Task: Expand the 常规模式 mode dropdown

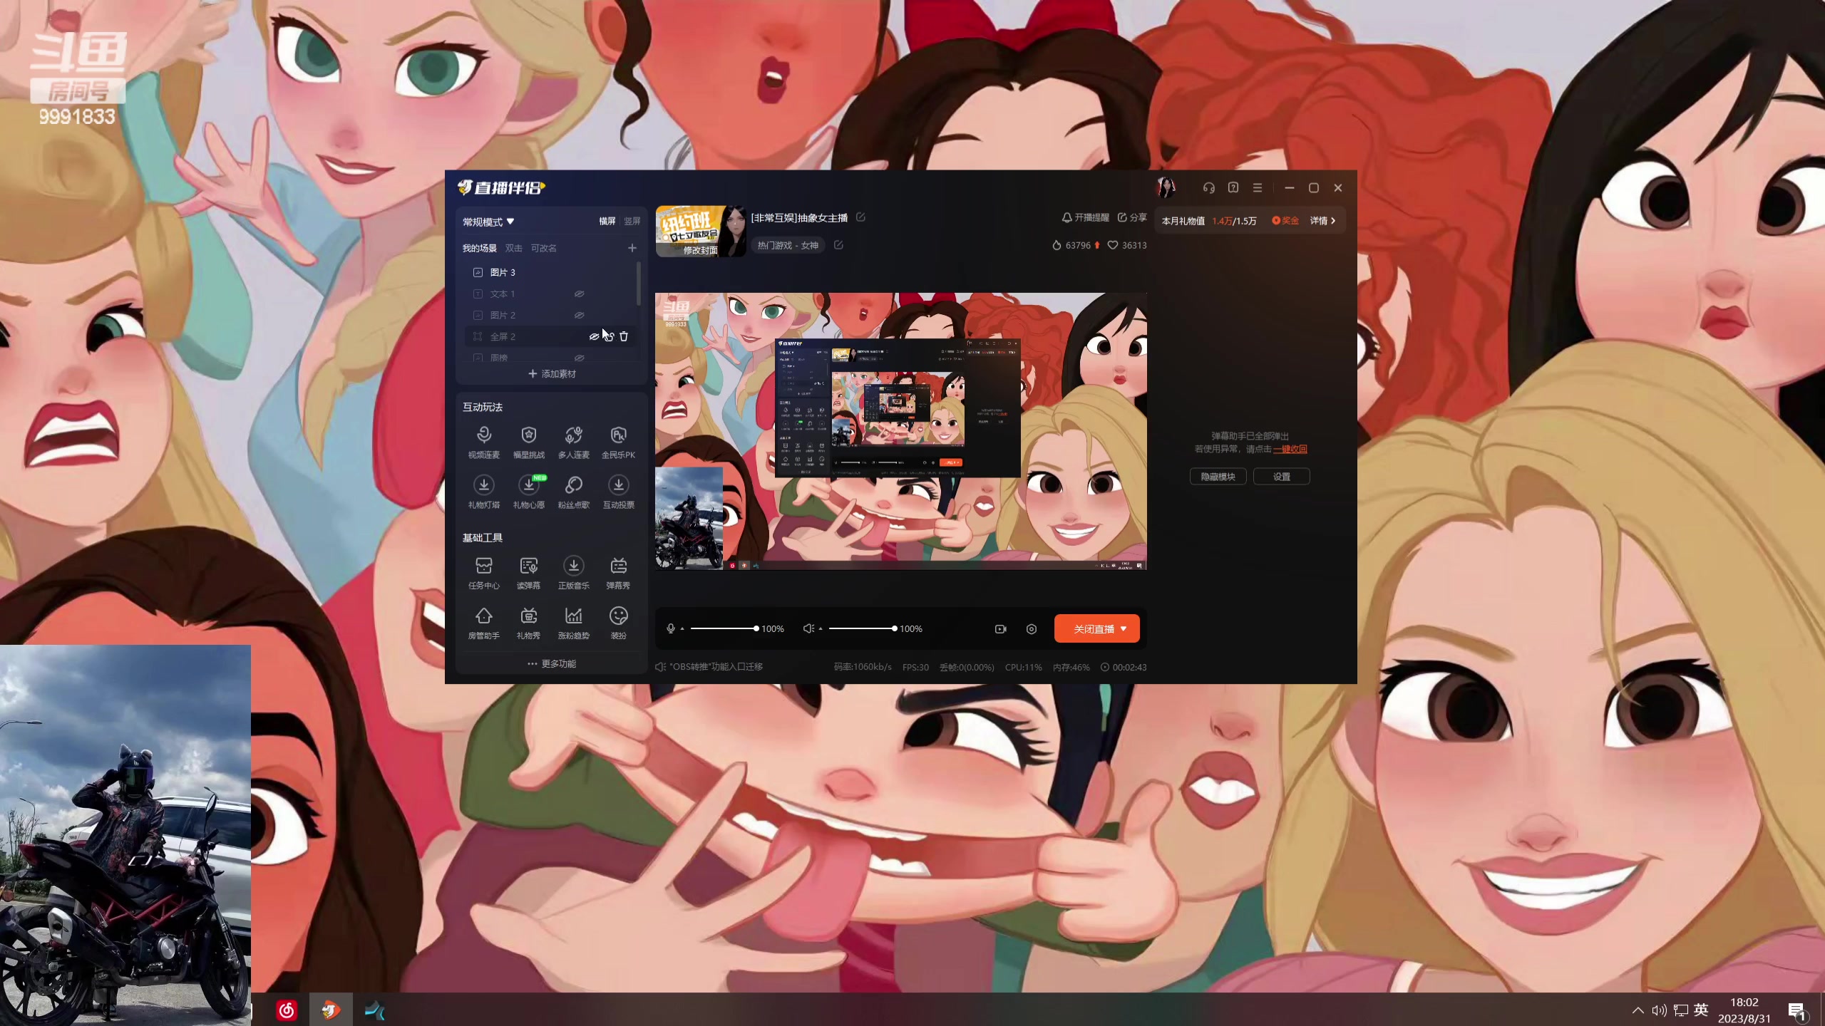Action: (488, 222)
